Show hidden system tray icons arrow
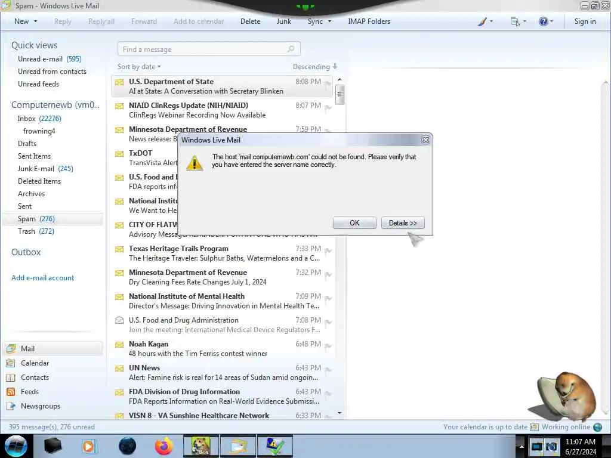This screenshot has height=458, width=611. point(521,447)
